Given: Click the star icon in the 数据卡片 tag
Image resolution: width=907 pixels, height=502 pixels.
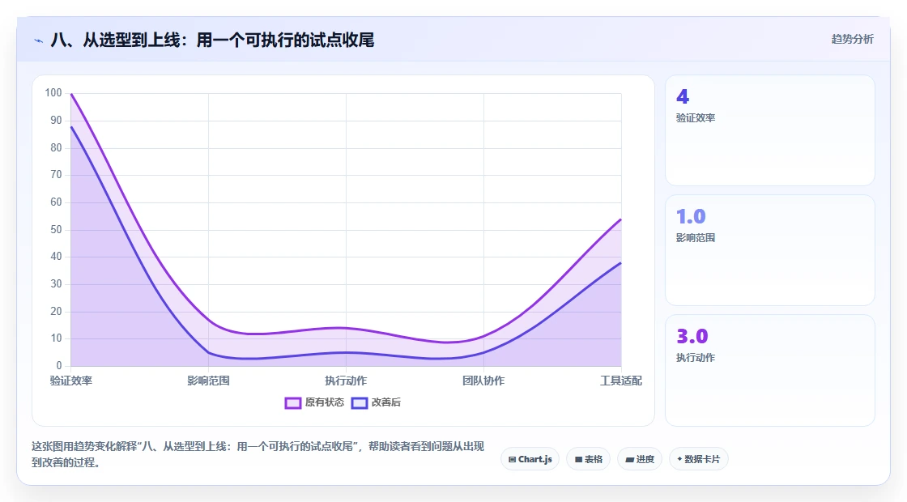Looking at the screenshot, I should pyautogui.click(x=679, y=458).
